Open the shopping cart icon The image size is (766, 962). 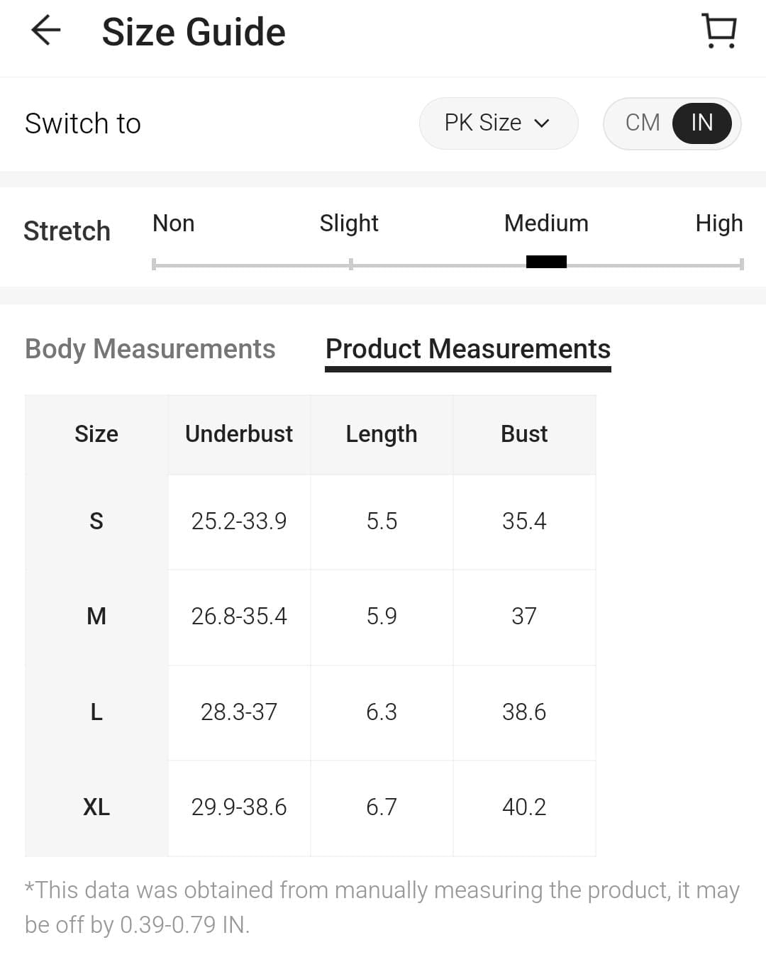tap(719, 31)
